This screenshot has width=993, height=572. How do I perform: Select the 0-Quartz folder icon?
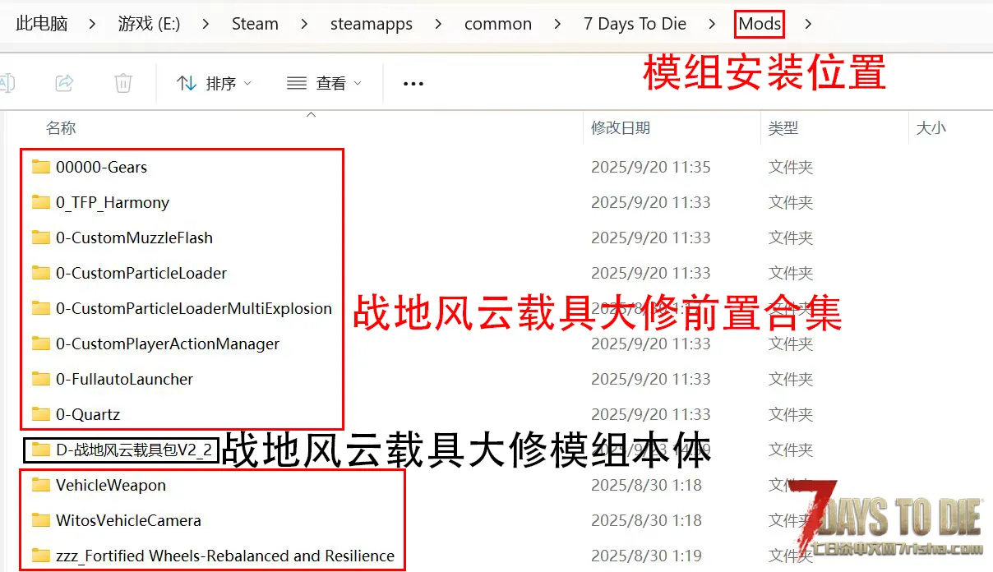pos(41,414)
